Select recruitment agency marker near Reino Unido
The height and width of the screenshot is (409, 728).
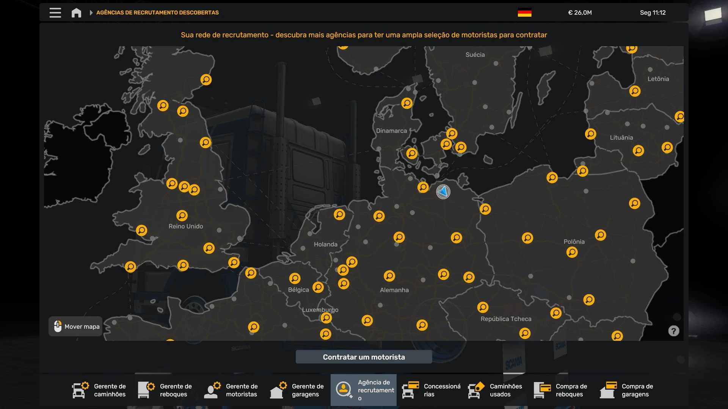[182, 215]
